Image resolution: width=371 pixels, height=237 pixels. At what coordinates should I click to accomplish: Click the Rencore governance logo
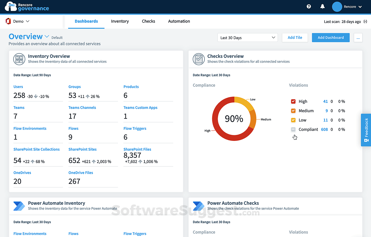tap(27, 7)
